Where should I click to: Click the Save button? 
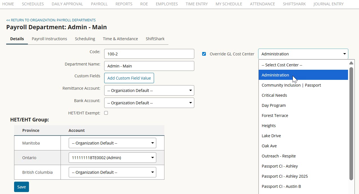click(x=21, y=187)
